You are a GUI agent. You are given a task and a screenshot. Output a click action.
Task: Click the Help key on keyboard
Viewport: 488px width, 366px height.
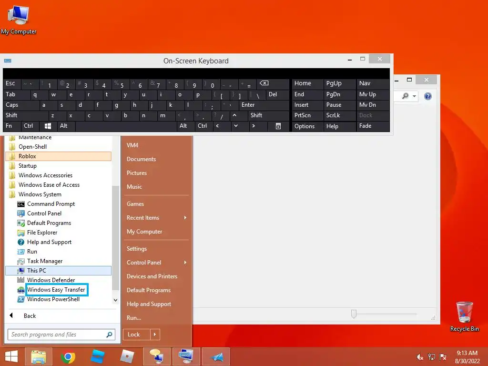(x=339, y=126)
